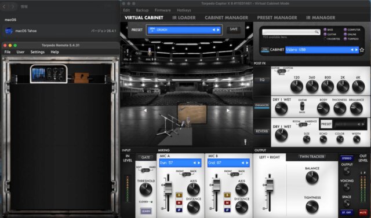Click the EQ 120 Hz knob

coord(296,86)
